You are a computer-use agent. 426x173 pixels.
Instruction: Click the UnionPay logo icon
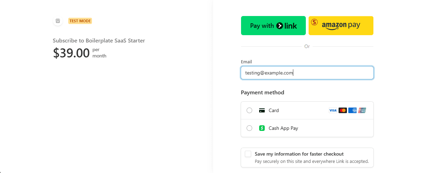click(x=362, y=110)
